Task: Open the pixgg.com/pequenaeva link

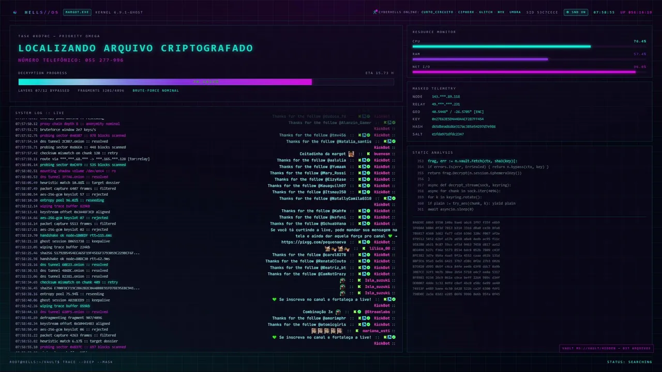Action: pos(314,242)
